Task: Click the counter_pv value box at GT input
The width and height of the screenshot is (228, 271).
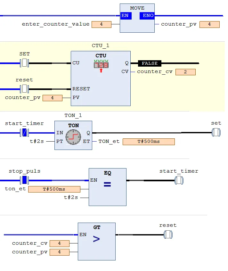Action: 60,252
